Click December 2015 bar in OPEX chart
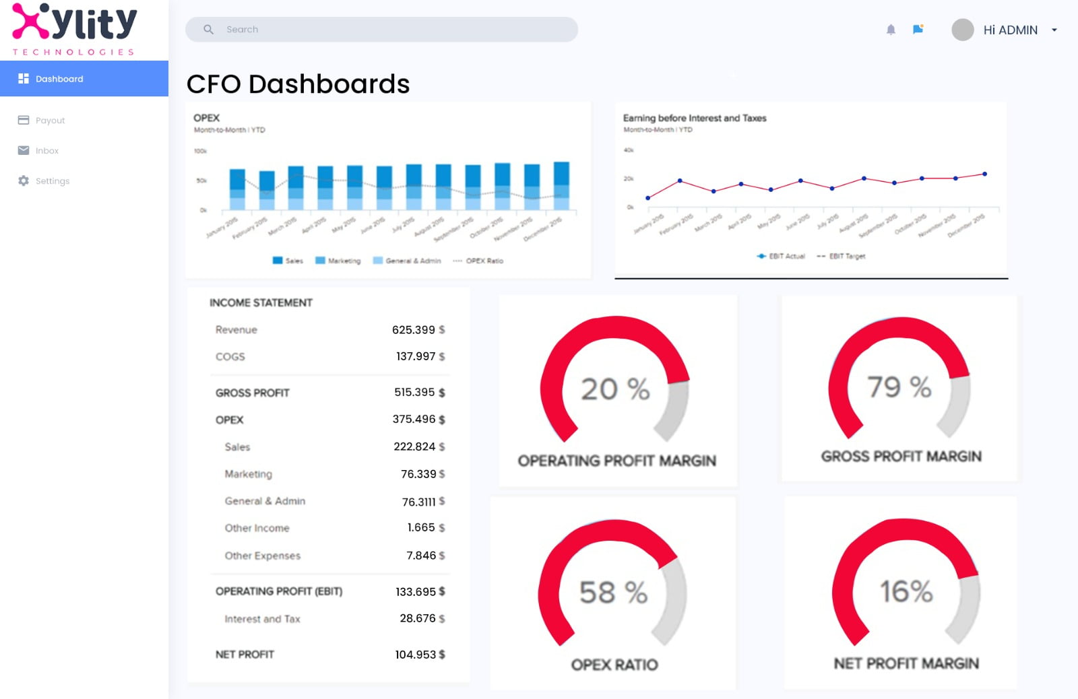 [561, 186]
